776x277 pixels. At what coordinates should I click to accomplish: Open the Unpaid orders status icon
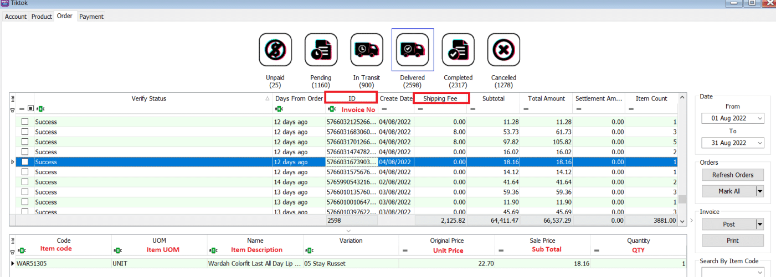(x=275, y=50)
